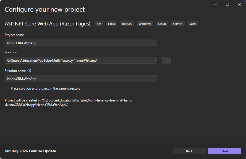Click inside the Location path combo box
Viewport: 246px width, 159px height.
coord(77,60)
